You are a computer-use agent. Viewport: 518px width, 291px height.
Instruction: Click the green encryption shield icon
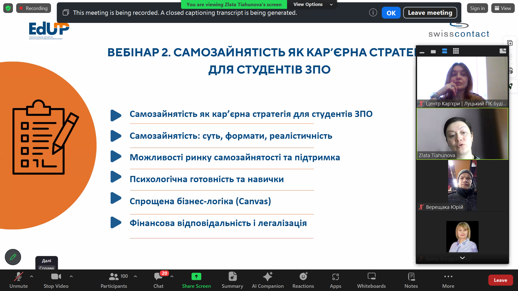click(x=8, y=8)
